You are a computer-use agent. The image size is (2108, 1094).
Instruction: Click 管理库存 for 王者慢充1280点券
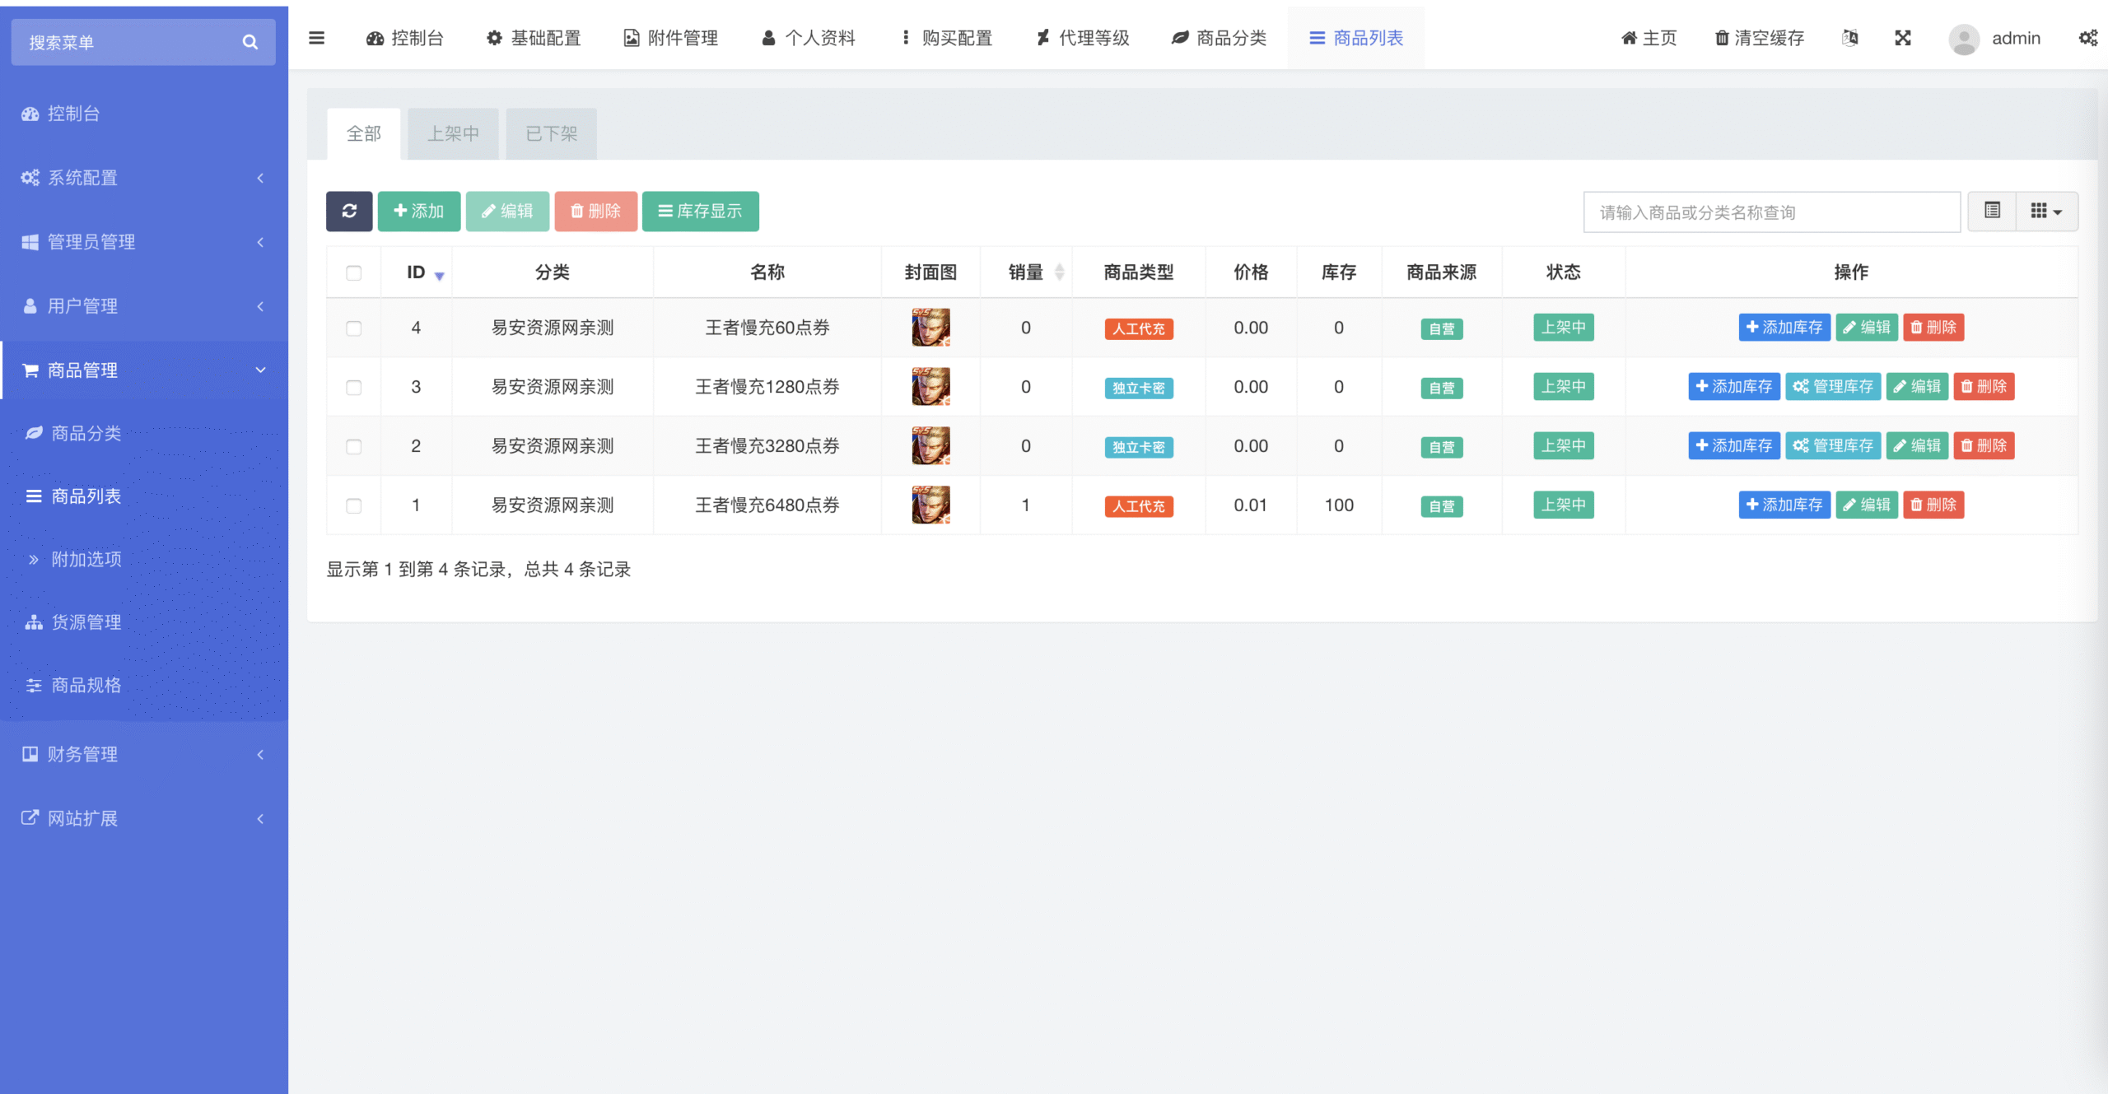(1833, 387)
